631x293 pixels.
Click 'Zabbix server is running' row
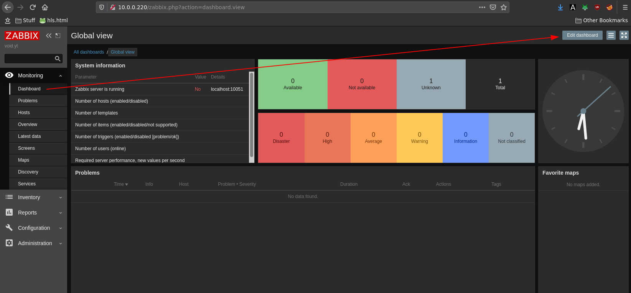point(160,89)
